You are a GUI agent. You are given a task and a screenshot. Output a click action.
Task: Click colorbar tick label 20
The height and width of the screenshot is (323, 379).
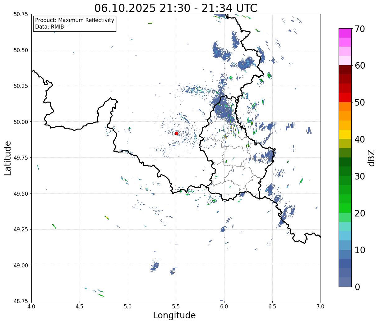pyautogui.click(x=359, y=213)
